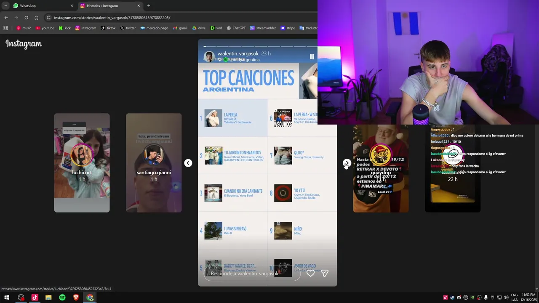Open the drive bookmark
539x303 pixels.
pyautogui.click(x=199, y=28)
